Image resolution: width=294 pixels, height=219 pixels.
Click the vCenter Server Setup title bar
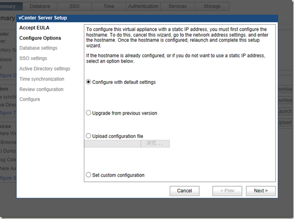pyautogui.click(x=147, y=18)
